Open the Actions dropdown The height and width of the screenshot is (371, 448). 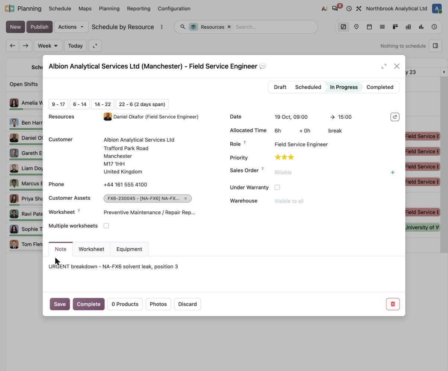[x=71, y=27]
